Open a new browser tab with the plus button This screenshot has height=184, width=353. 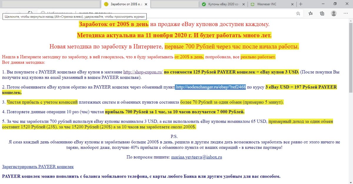(301, 4)
